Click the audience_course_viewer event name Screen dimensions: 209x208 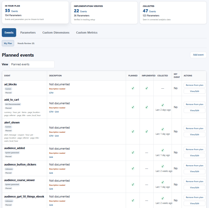pyautogui.click(x=19, y=180)
